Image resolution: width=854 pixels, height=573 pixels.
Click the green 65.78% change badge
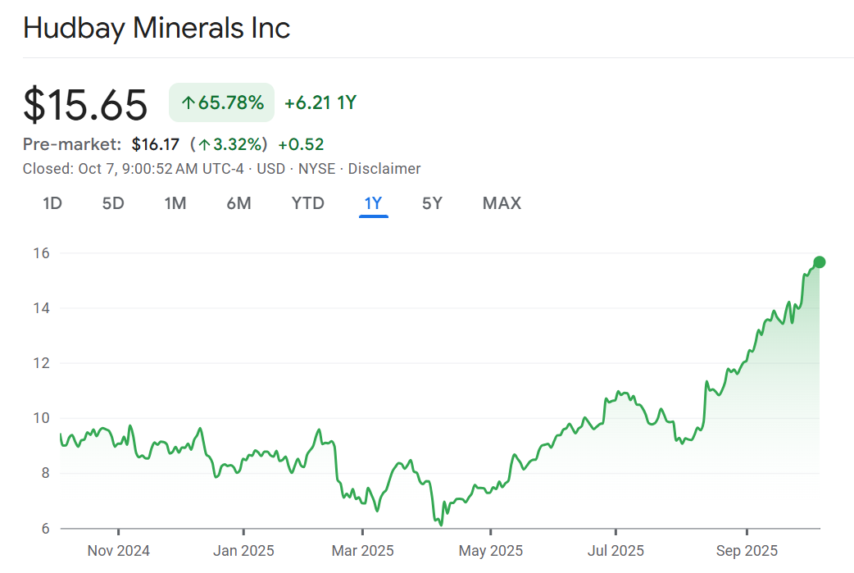pyautogui.click(x=222, y=102)
